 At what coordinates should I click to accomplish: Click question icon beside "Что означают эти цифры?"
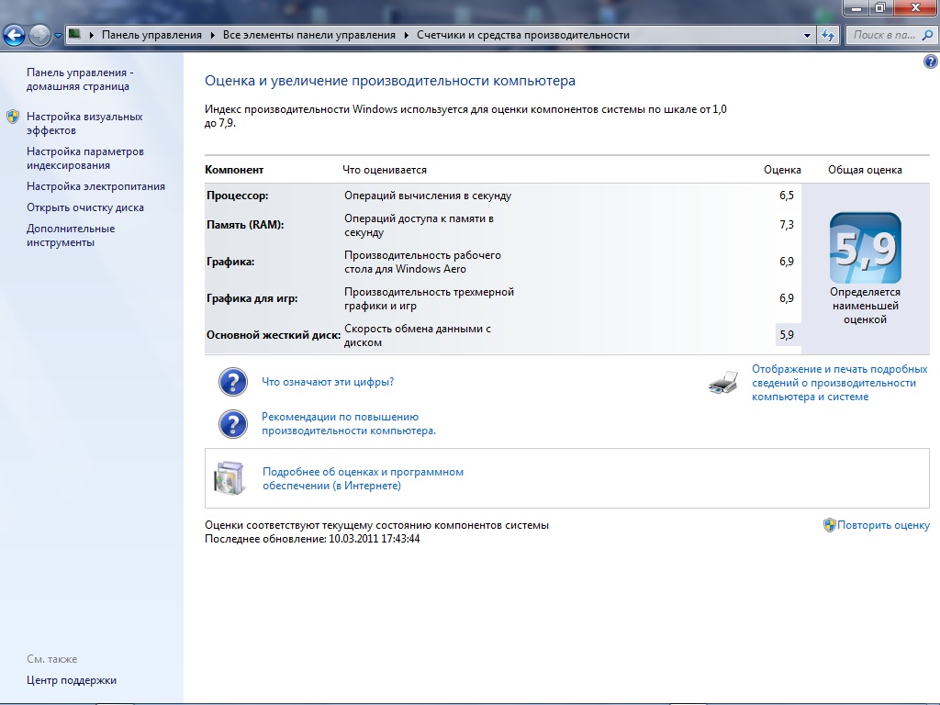(x=233, y=382)
